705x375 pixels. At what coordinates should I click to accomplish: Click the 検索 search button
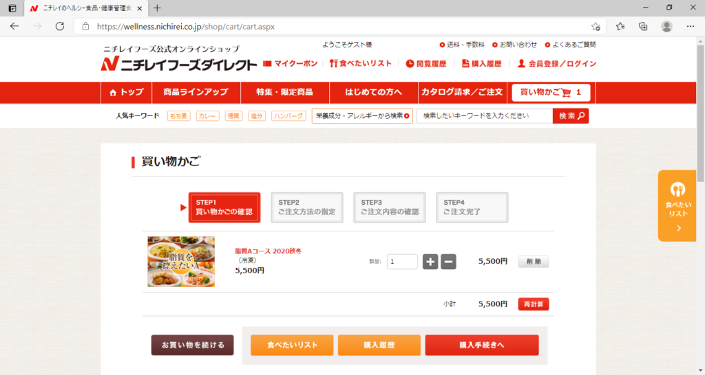tap(571, 116)
